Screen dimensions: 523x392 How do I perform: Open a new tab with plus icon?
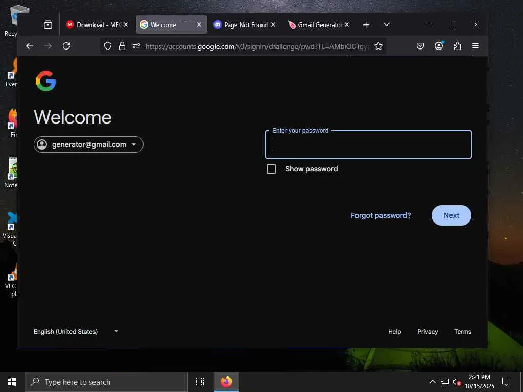(x=366, y=24)
